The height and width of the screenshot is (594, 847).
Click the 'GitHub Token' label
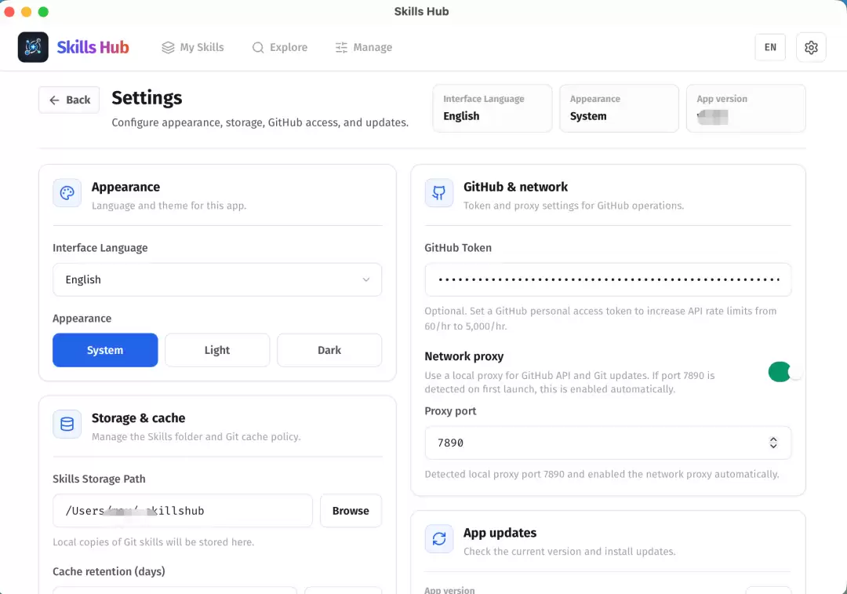tap(458, 247)
